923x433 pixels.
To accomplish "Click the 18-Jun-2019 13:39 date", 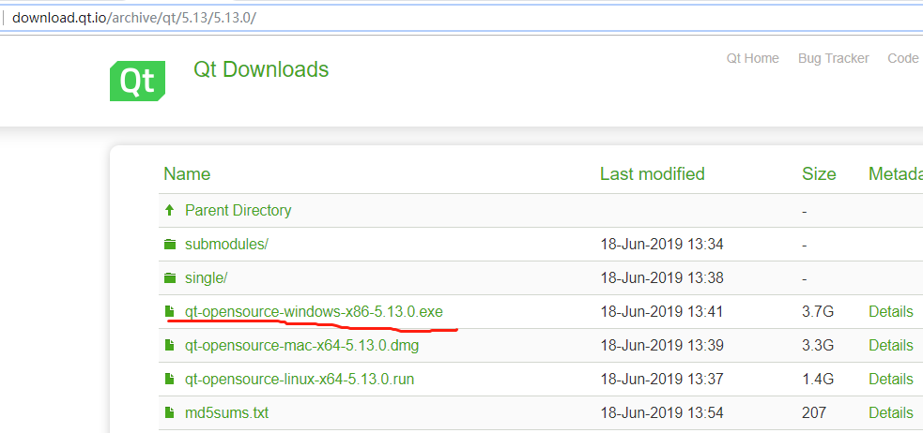I will pos(662,346).
